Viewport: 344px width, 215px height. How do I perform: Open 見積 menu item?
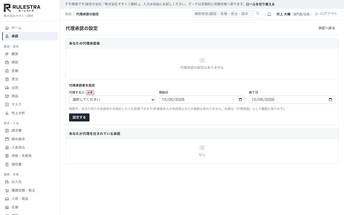tap(30, 71)
